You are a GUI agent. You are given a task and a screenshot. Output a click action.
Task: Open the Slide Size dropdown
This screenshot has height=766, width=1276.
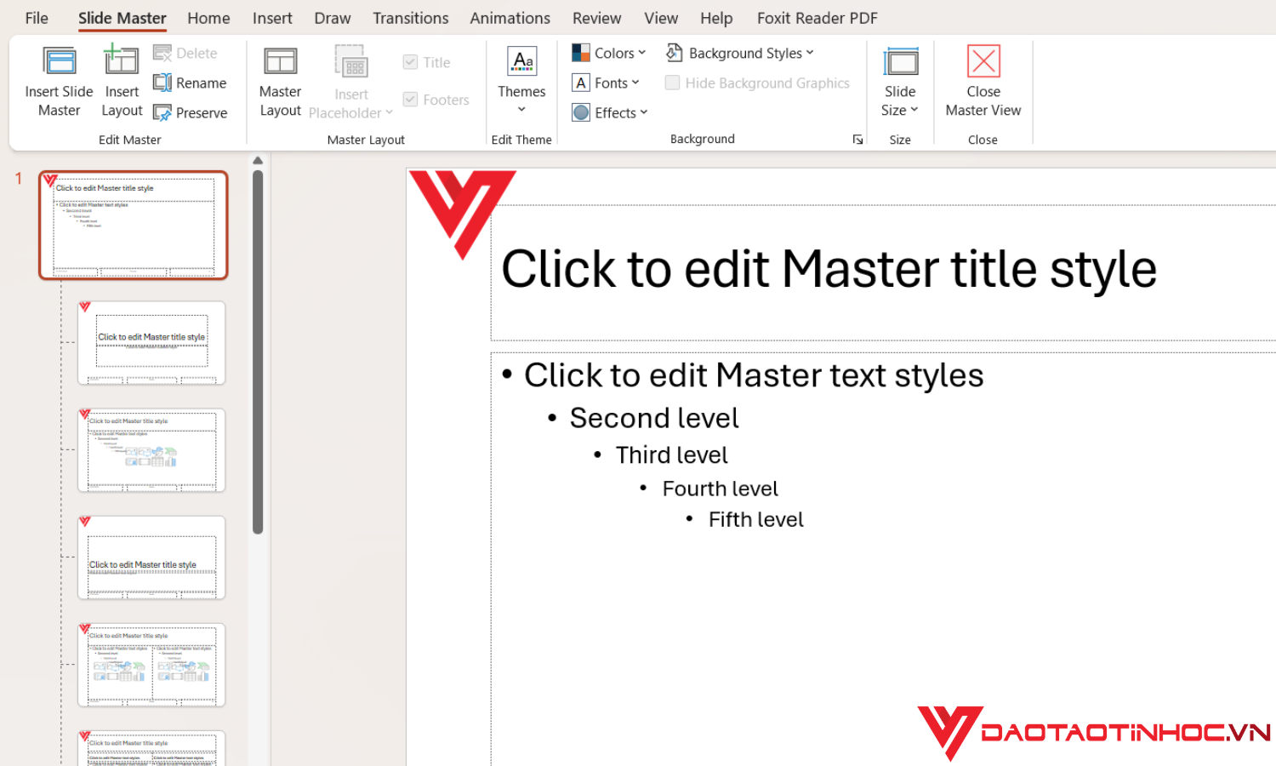pyautogui.click(x=900, y=81)
